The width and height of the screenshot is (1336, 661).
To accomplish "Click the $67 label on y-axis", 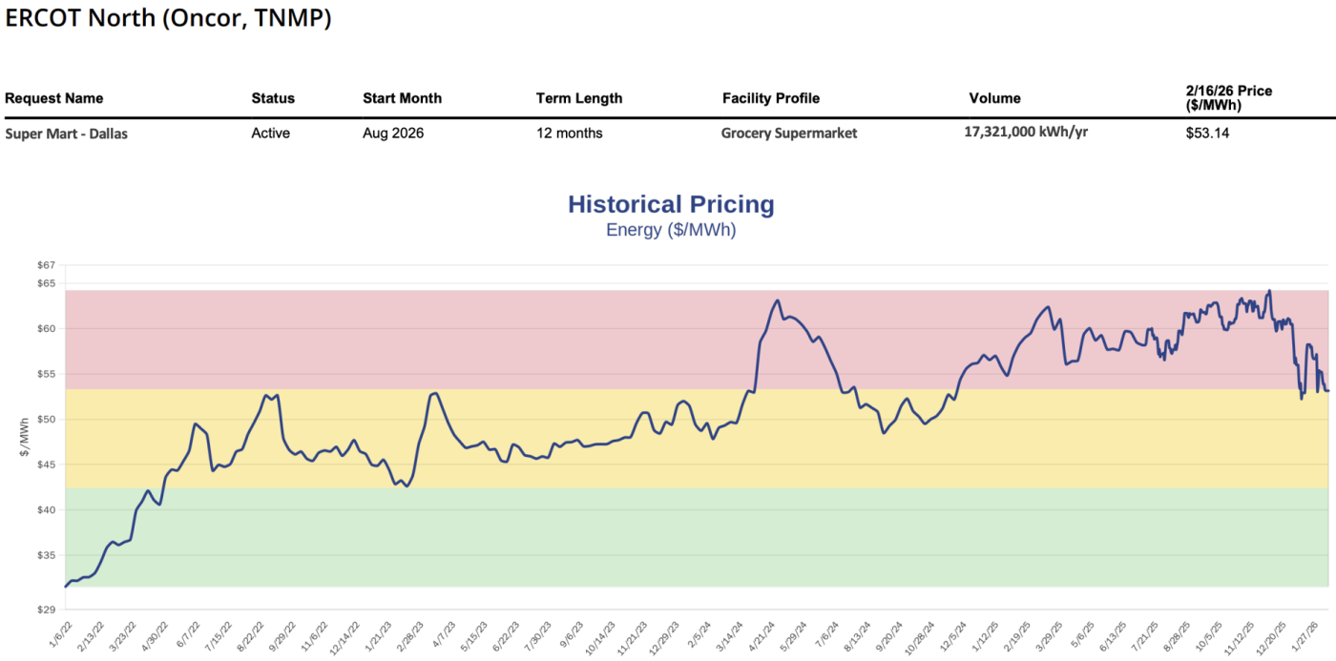I will click(x=46, y=264).
